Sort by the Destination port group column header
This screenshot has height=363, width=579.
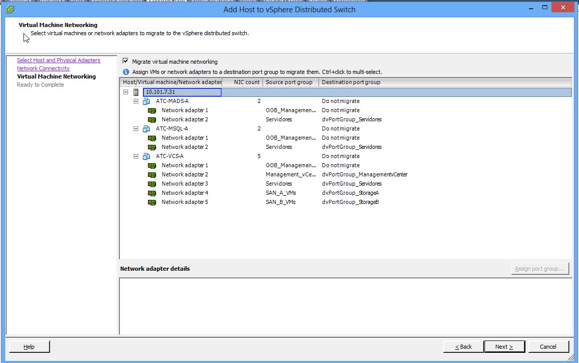(351, 82)
